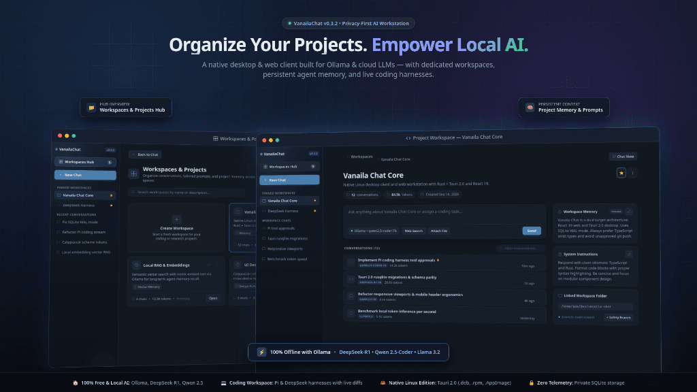Image resolution: width=697 pixels, height=392 pixels.
Task: Open Workspaces Hub in the front window sidebar
Action: click(x=289, y=167)
